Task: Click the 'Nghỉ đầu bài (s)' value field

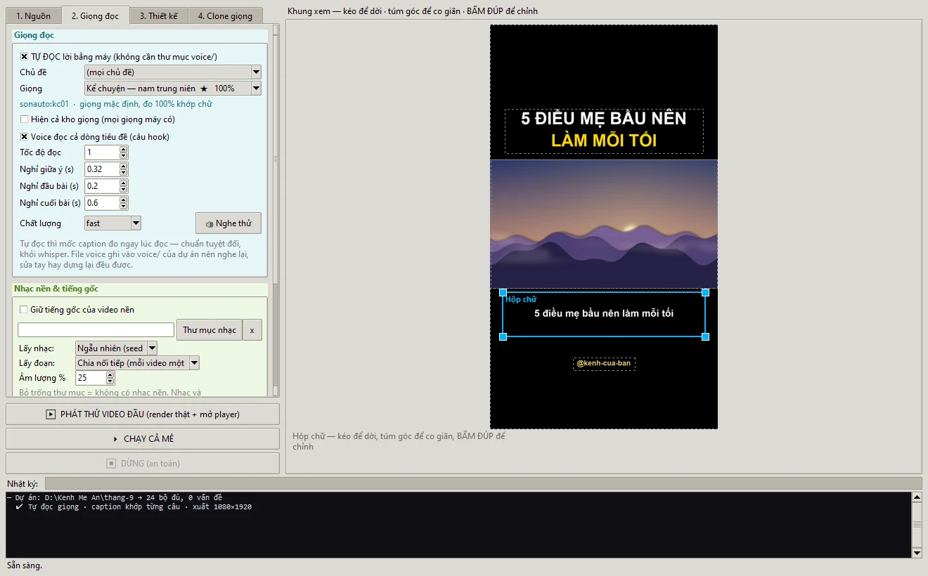Action: pos(102,186)
